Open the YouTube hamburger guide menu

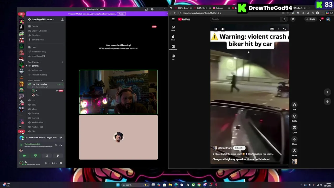[x=173, y=19]
